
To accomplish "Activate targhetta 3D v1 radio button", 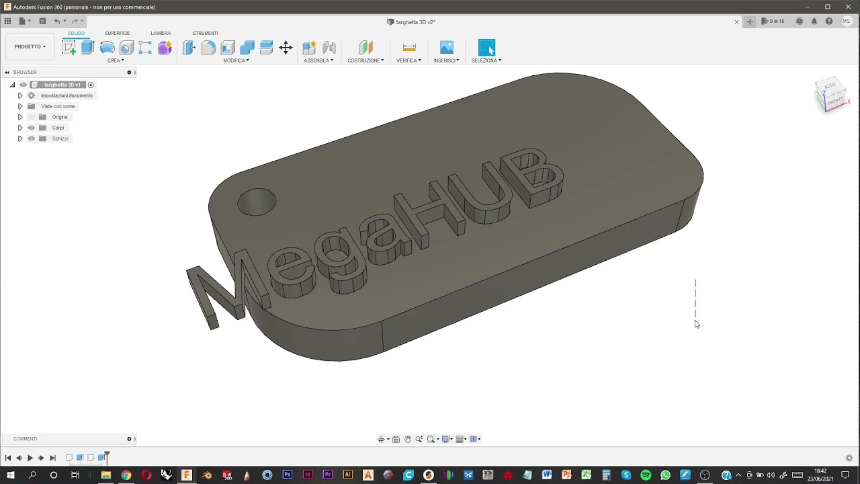I will click(x=91, y=85).
